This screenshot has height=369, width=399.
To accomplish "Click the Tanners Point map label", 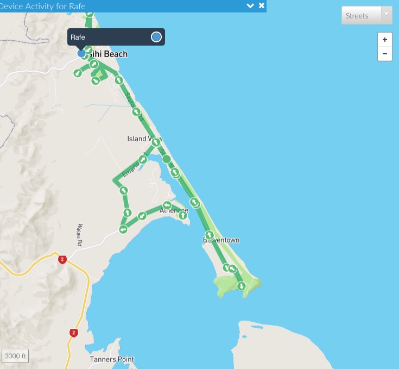I will (112, 359).
